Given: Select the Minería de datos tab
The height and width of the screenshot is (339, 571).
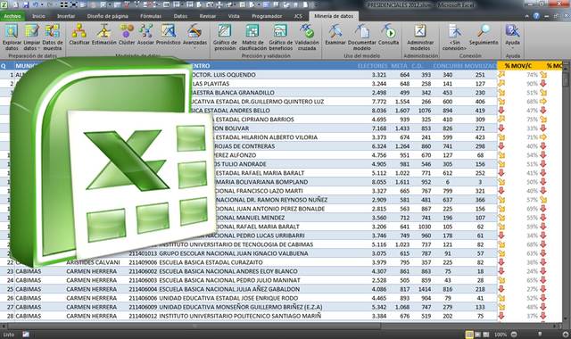Looking at the screenshot, I should pyautogui.click(x=334, y=16).
